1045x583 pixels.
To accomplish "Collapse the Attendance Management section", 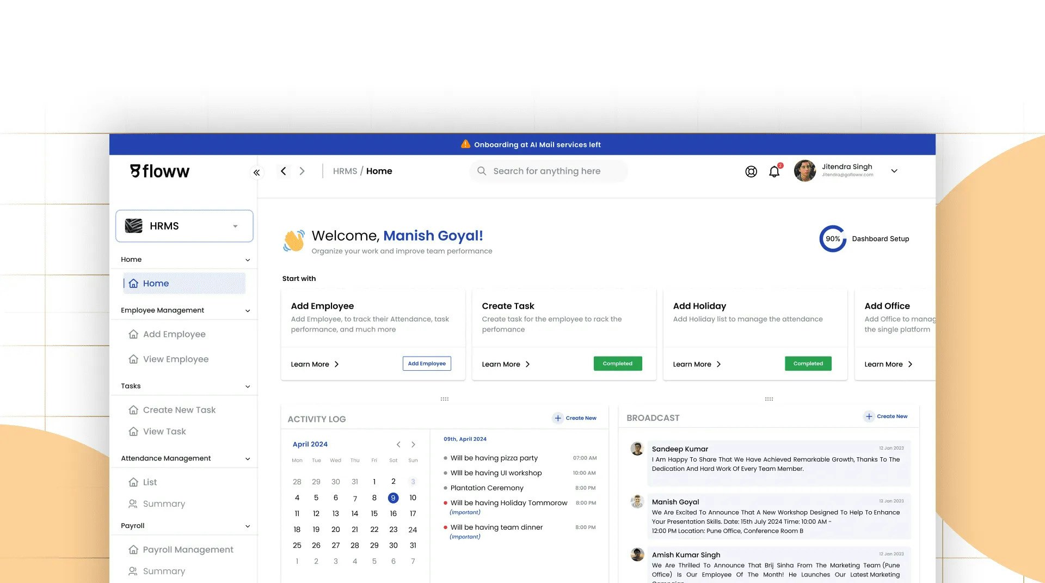I will coord(248,459).
